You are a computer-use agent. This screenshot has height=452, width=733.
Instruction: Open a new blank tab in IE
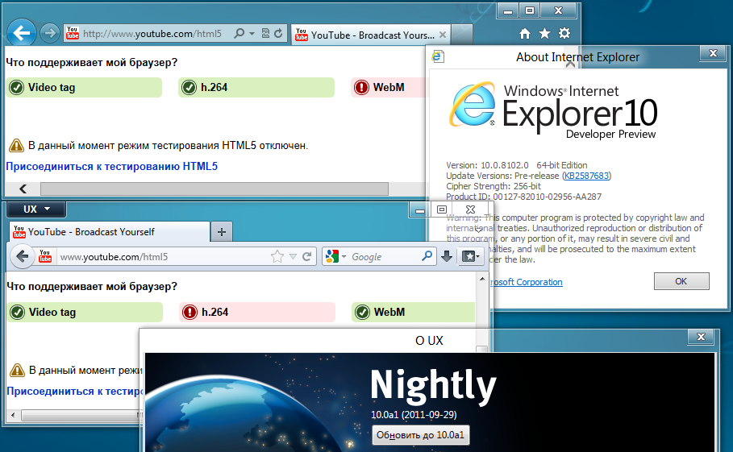tap(462, 35)
